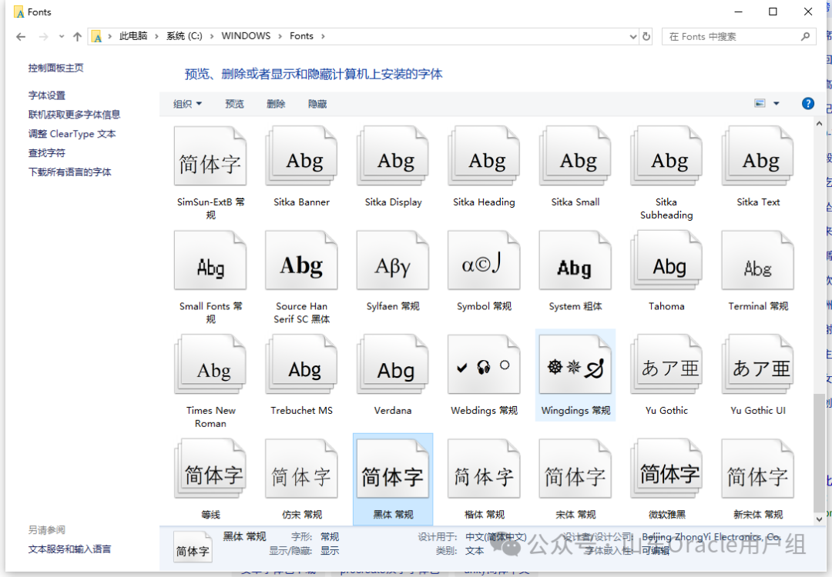This screenshot has width=832, height=577.
Task: Open 调整 ClearType 文本 link
Action: coord(72,134)
